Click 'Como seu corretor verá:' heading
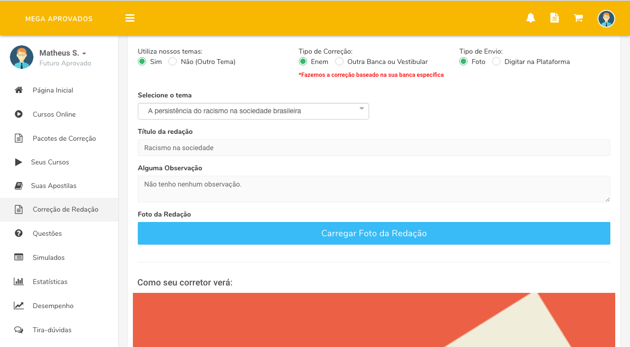This screenshot has height=347, width=630. point(185,283)
